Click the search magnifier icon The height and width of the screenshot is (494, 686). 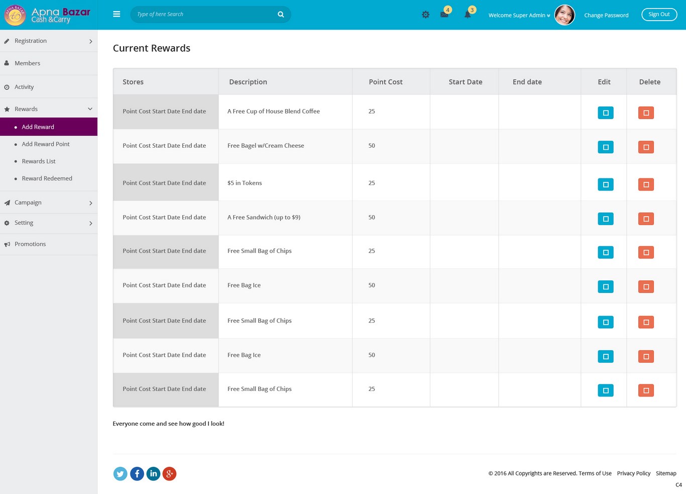click(x=281, y=15)
